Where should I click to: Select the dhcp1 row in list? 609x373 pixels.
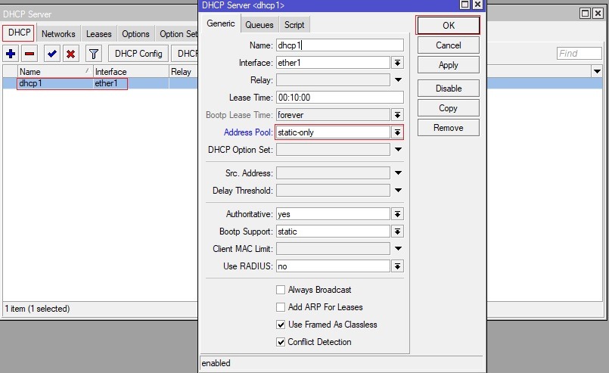pos(100,83)
